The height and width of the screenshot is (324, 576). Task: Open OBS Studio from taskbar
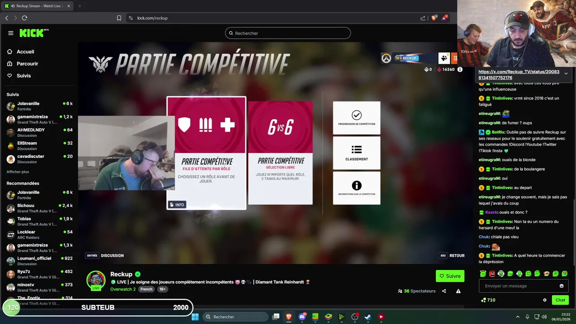[x=355, y=317]
